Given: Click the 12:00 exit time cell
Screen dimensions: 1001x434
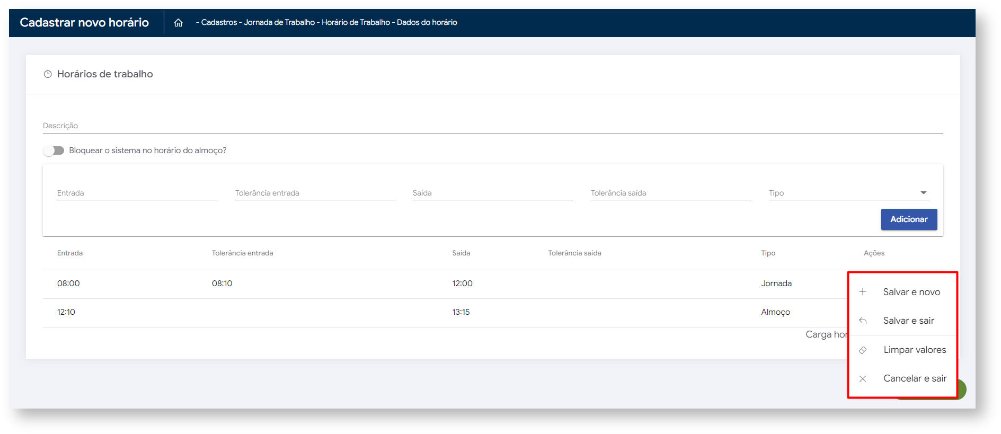Looking at the screenshot, I should click(462, 284).
